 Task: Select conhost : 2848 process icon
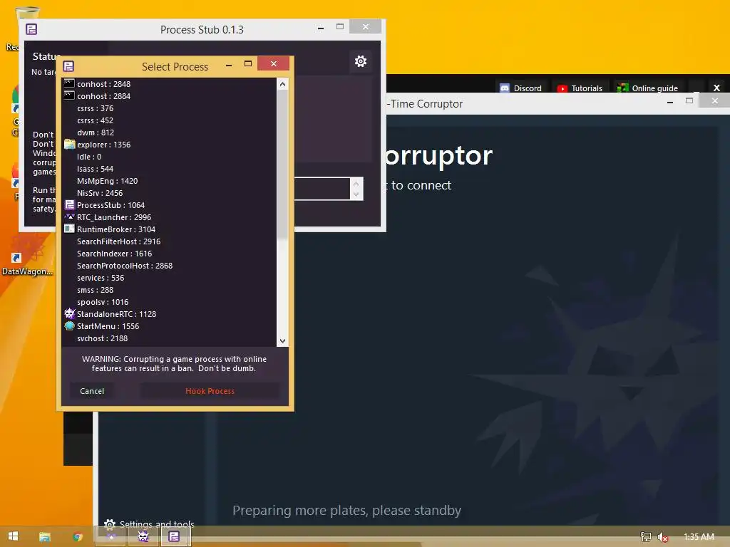(69, 84)
